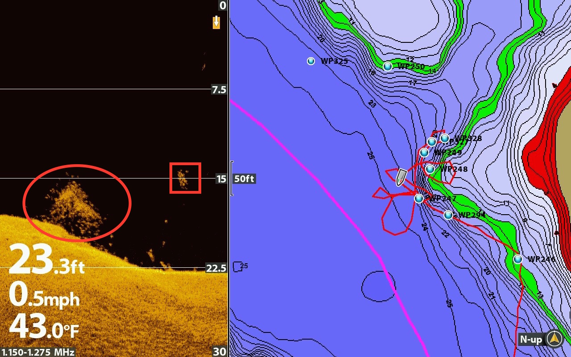Select waypoint marker WP247
Viewport: 571px width, 357px height.
click(418, 199)
